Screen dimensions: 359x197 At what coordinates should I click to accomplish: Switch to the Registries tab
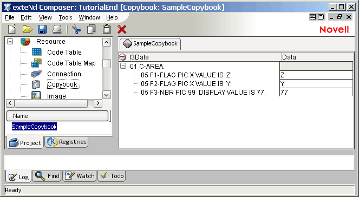[x=67, y=142]
